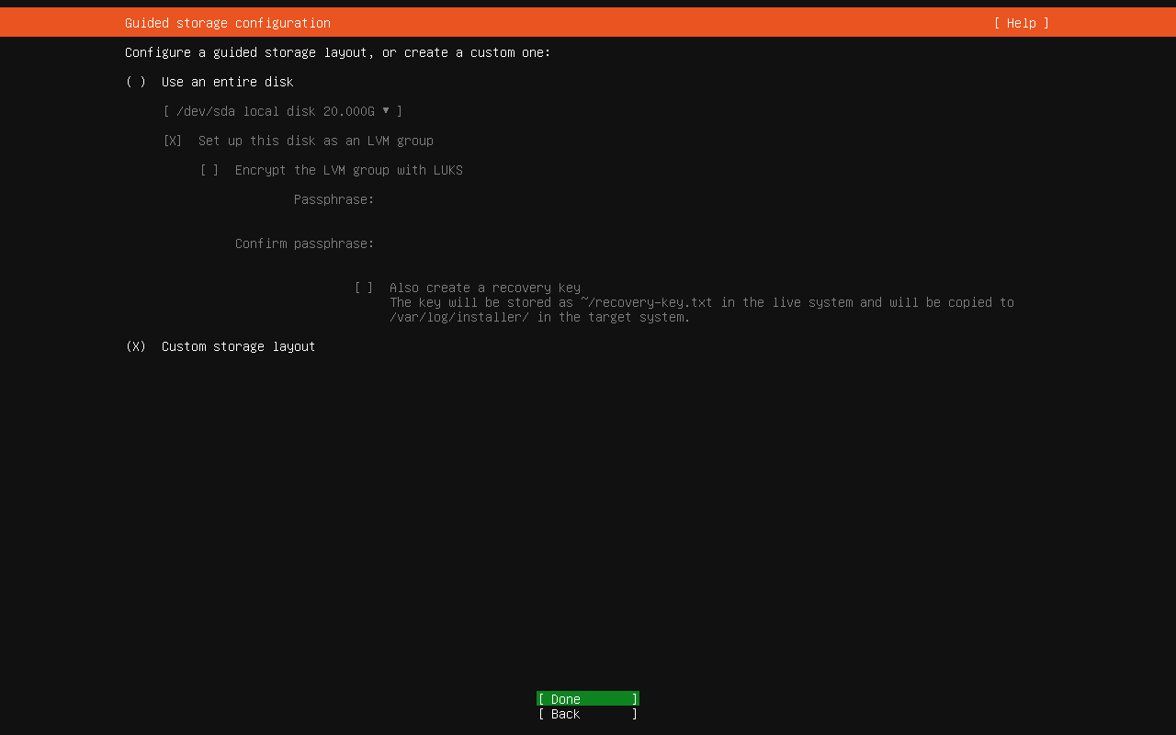Viewport: 1176px width, 735px height.
Task: Click Back to return to previous step
Action: [x=587, y=714]
